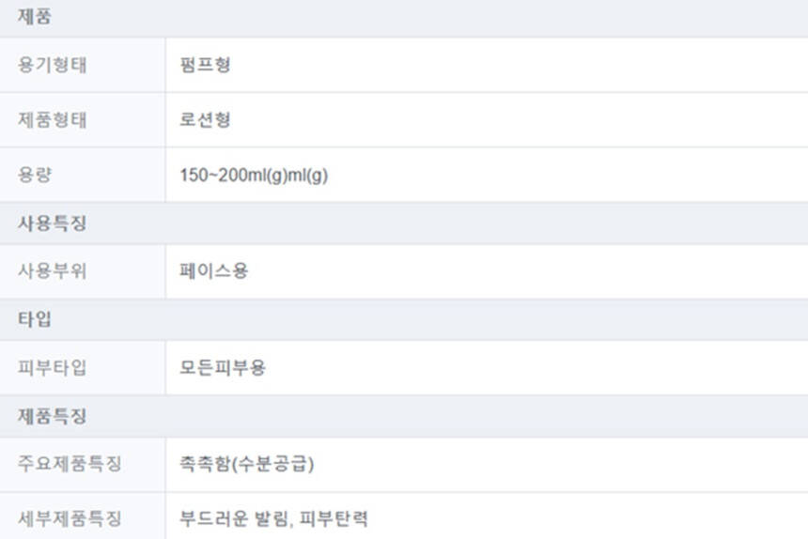The image size is (808, 539).
Task: Click the 수분공급 text in parentheses
Action: click(276, 464)
